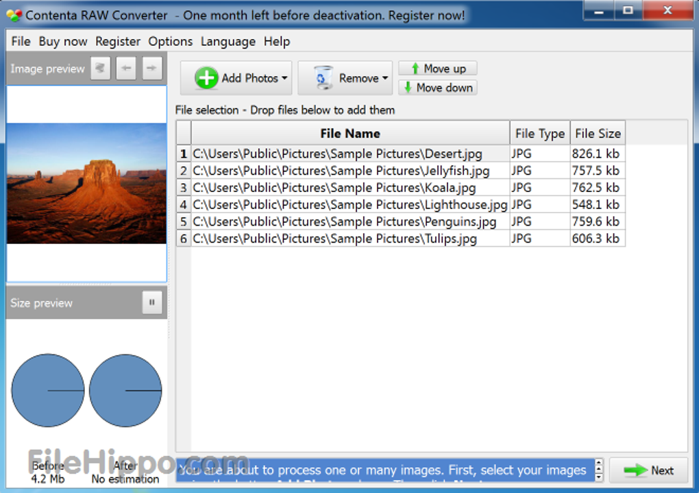Click the 606.3 kb file size cell

click(598, 239)
